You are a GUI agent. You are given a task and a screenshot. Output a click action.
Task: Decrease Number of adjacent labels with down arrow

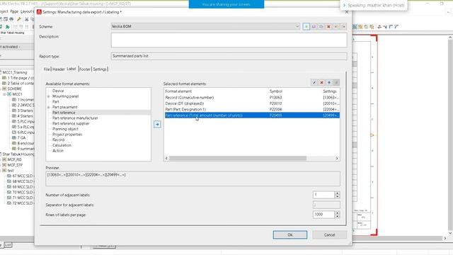(337, 197)
